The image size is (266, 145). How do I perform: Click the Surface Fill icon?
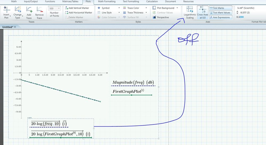tap(125, 17)
